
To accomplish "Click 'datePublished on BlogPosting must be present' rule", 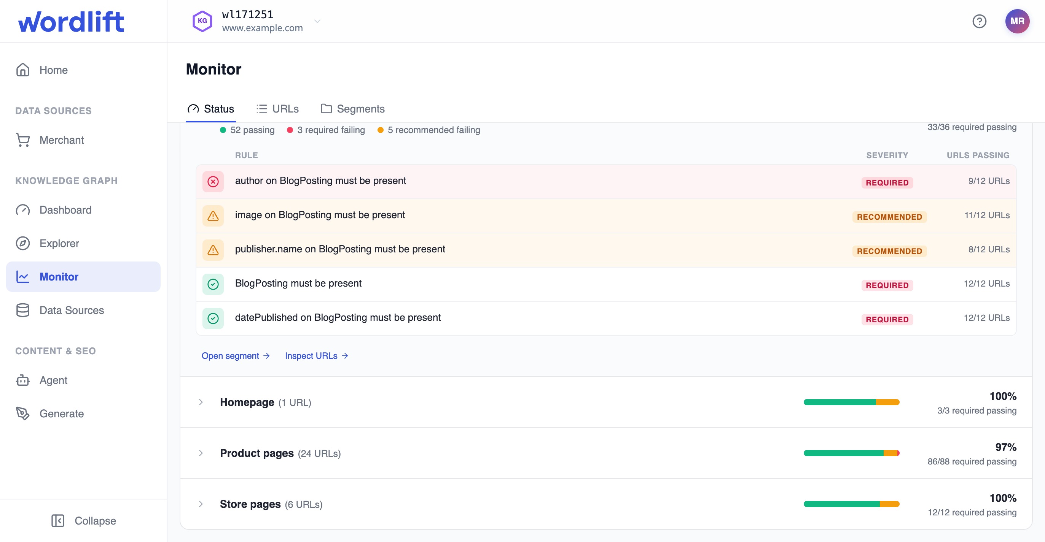I will tap(338, 317).
